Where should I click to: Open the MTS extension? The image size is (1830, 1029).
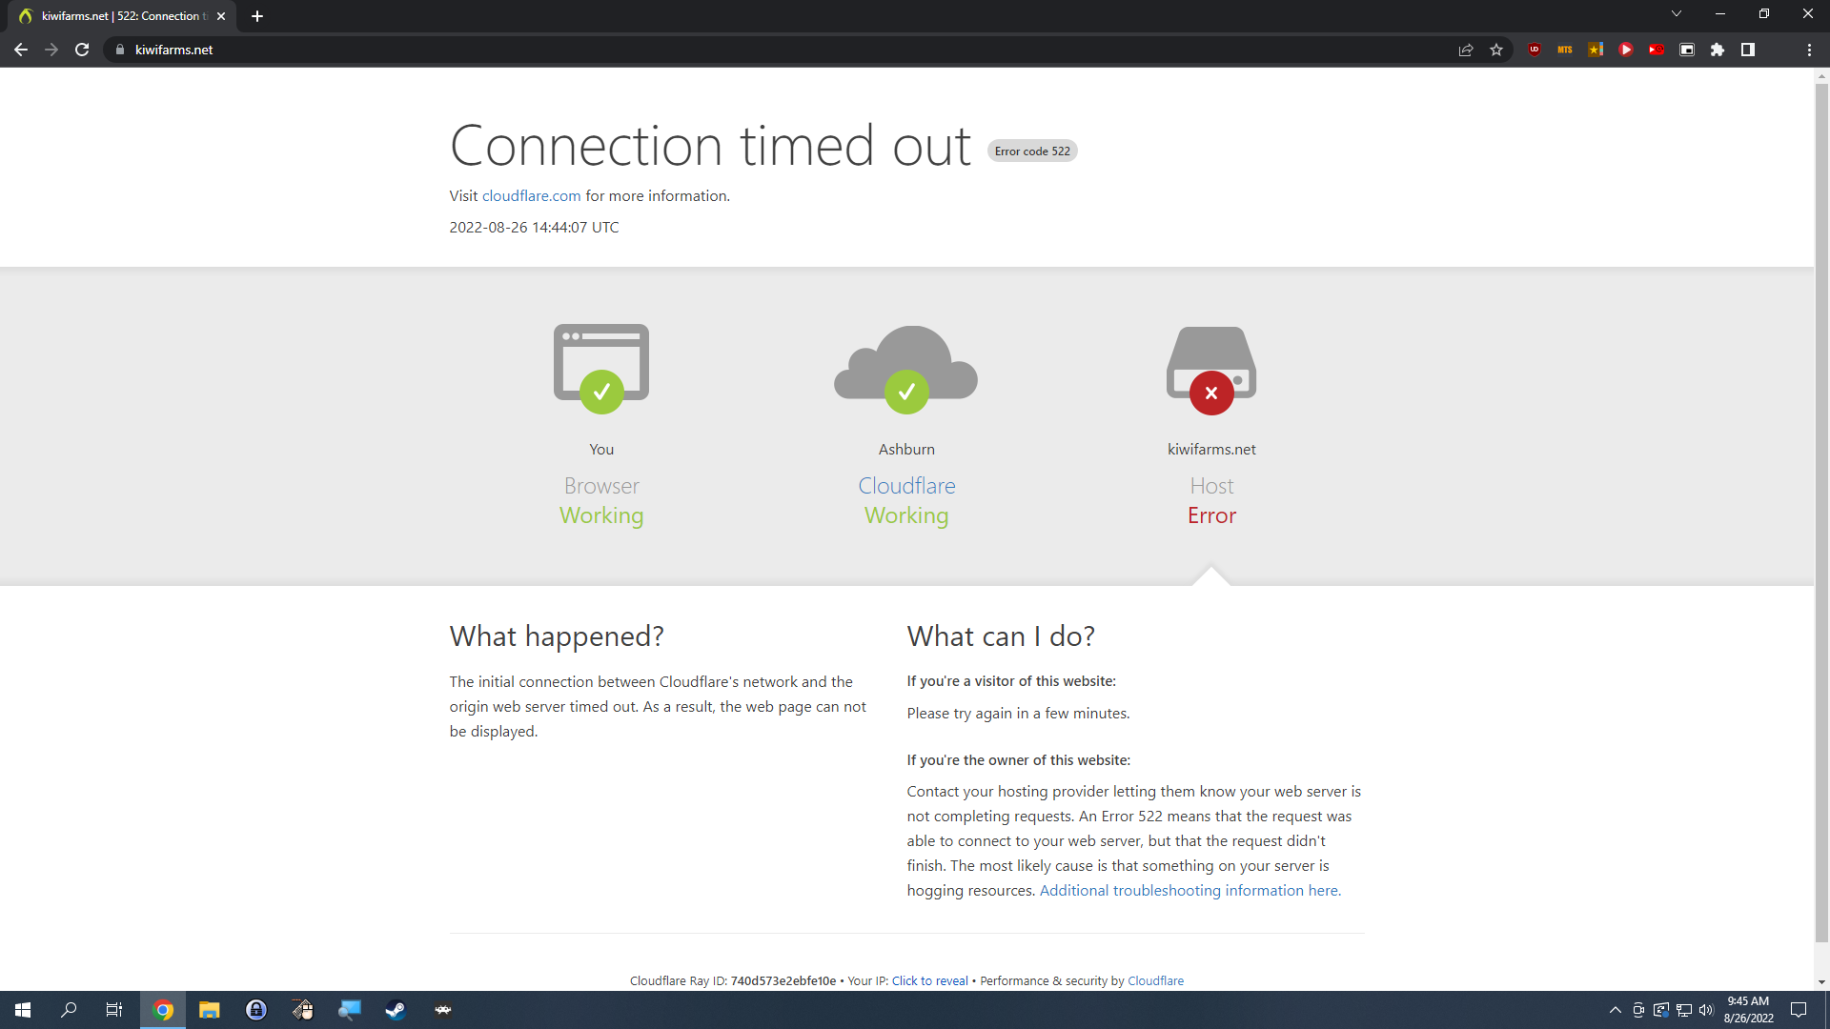[1564, 50]
